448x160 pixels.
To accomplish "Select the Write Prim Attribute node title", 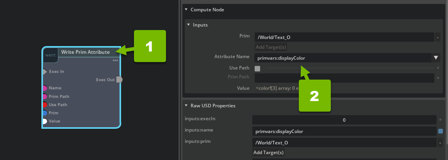I will (85, 52).
